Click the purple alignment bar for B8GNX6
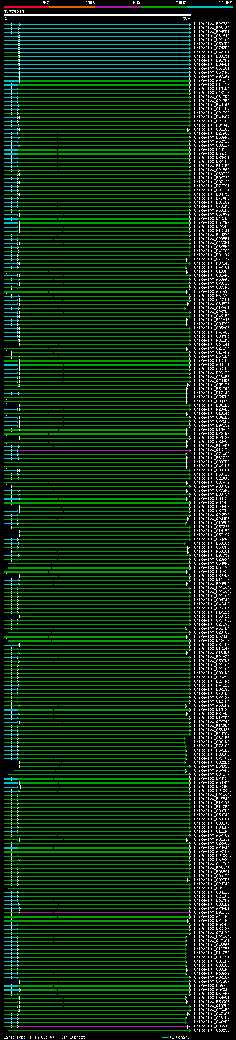Viewport: 236px width, 1040px height. (x=104, y=1026)
